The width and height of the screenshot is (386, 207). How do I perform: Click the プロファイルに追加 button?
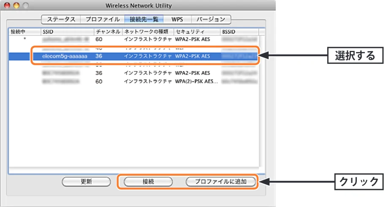tap(221, 182)
